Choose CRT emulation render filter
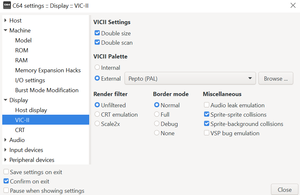This screenshot has width=300, height=195. click(97, 114)
